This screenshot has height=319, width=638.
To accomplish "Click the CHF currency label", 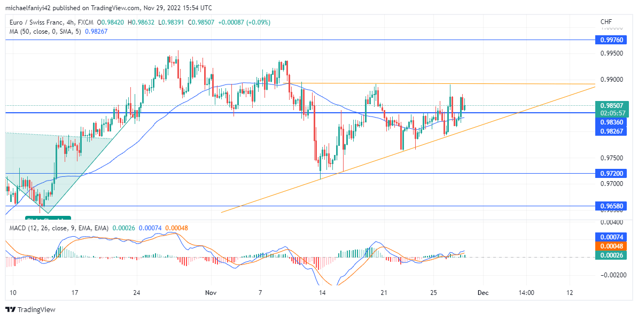I will [x=606, y=21].
